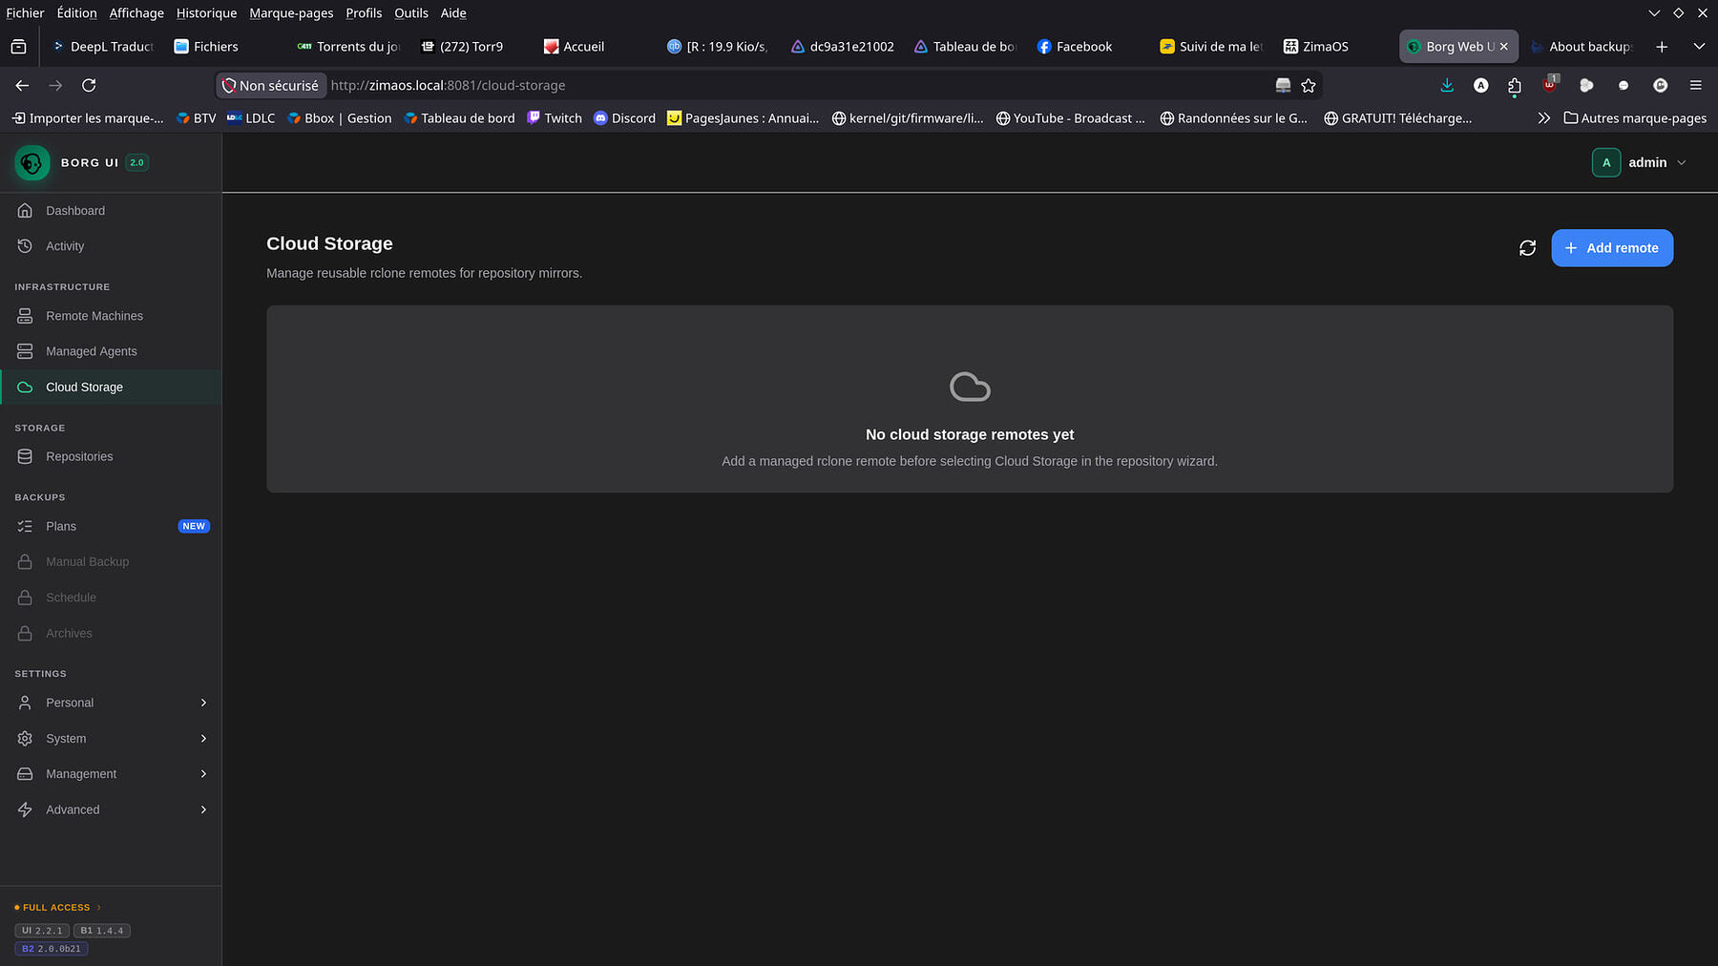The image size is (1718, 966).
Task: Open the Marque-pages menu
Action: point(291,13)
